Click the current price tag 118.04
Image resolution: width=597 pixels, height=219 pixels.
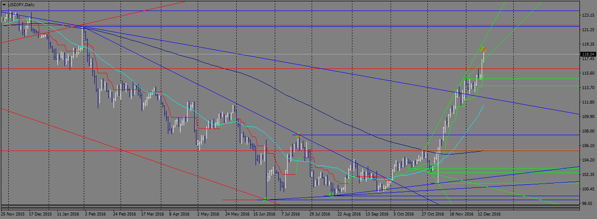[588, 54]
